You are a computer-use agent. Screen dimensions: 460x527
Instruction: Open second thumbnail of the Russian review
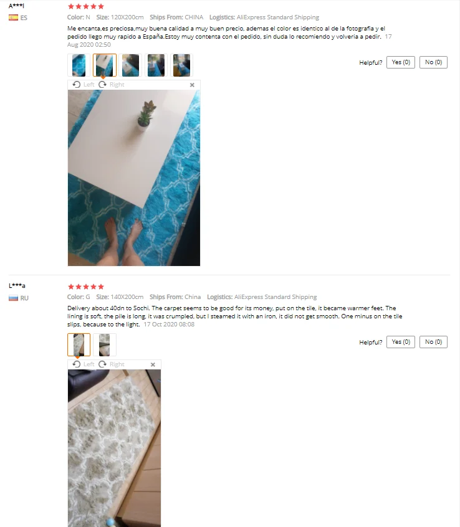[105, 345]
